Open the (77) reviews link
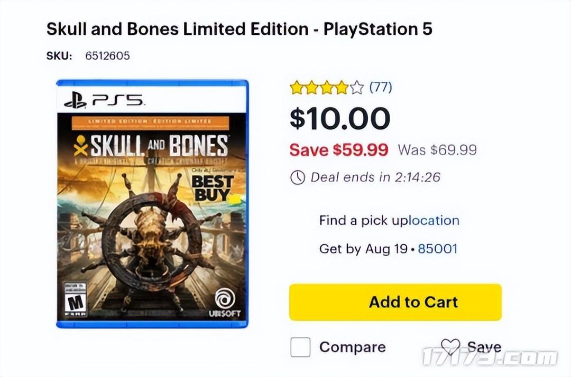 [x=380, y=87]
